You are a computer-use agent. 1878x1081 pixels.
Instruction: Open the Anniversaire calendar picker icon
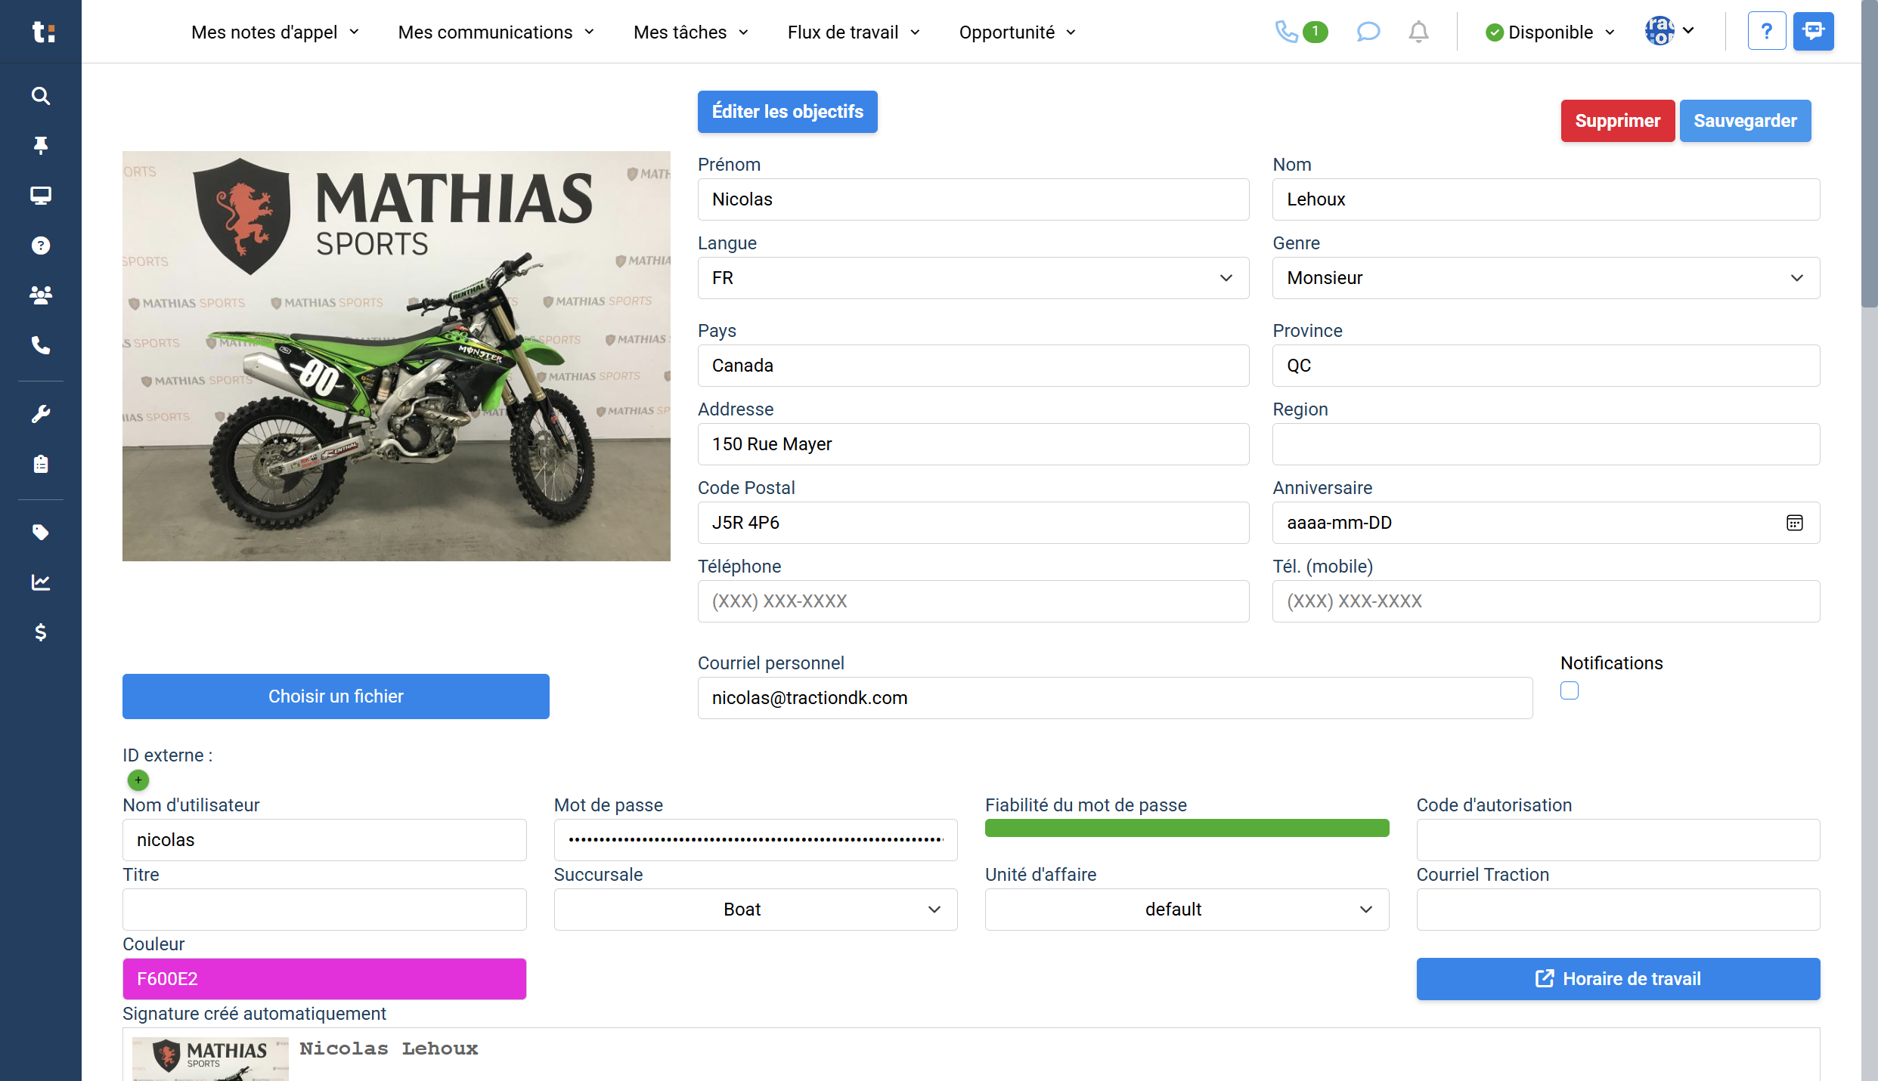[x=1794, y=523]
